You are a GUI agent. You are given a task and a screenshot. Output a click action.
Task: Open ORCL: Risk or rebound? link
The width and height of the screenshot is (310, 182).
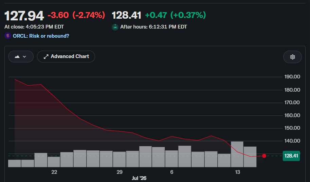[41, 36]
